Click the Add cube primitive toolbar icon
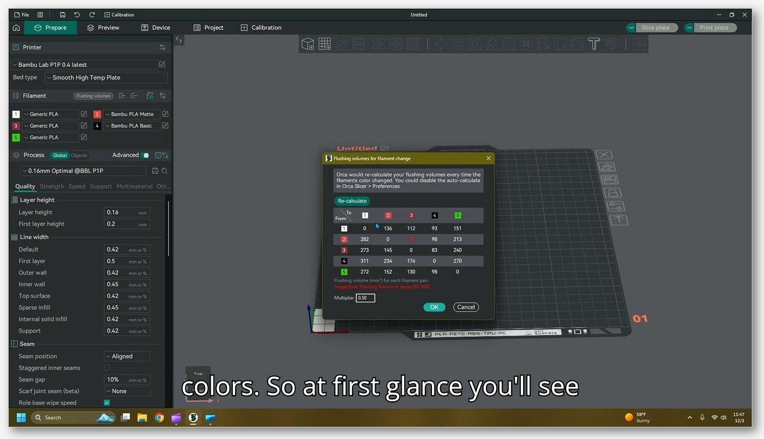 (308, 44)
